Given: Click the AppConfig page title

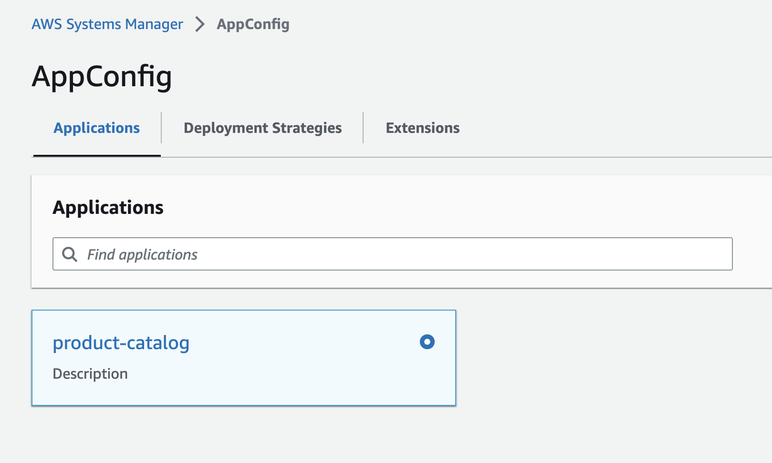Looking at the screenshot, I should click(102, 76).
